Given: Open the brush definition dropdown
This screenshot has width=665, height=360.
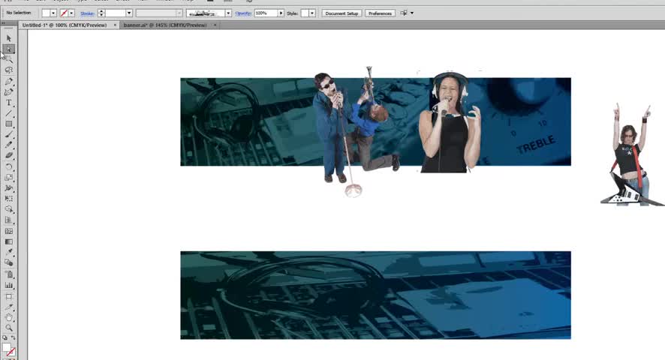Looking at the screenshot, I should [228, 13].
